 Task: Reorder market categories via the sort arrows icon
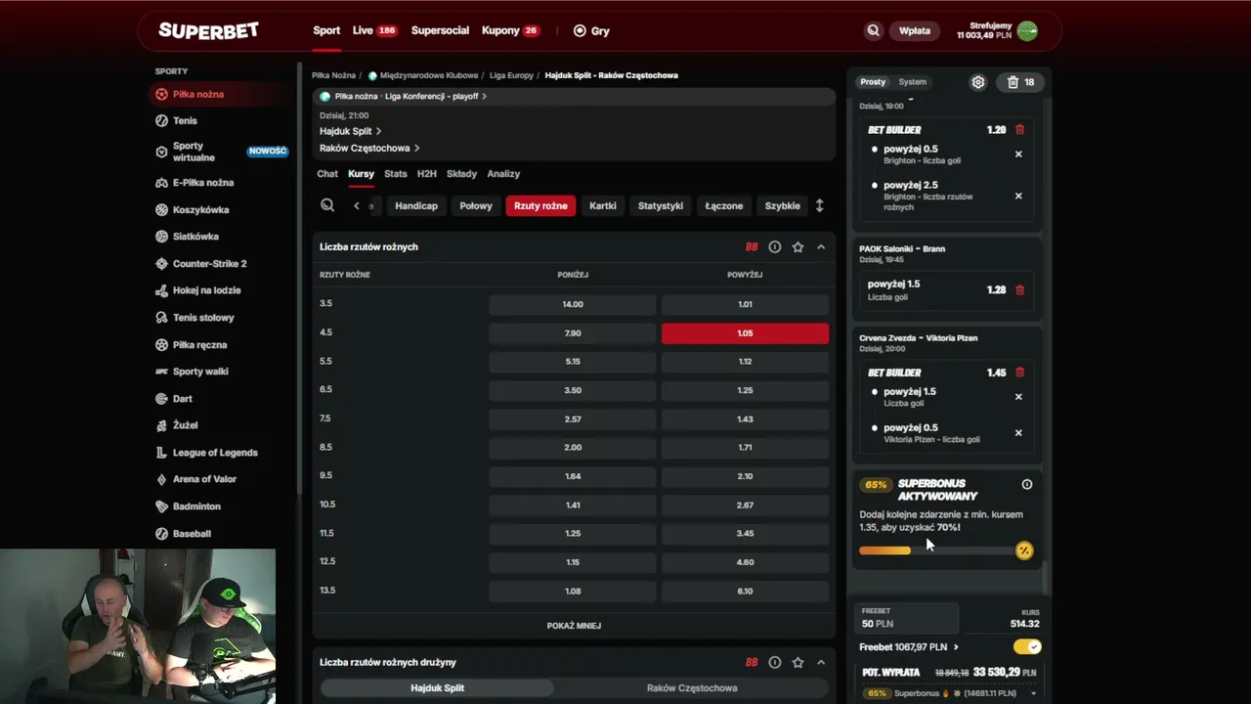(819, 205)
